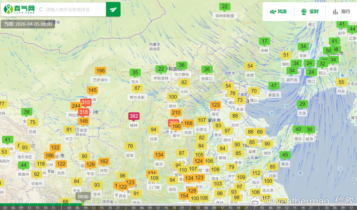Screen dimensions: 357x210
Task: Open the 88 marker for 沧州
Action: click(x=235, y=116)
